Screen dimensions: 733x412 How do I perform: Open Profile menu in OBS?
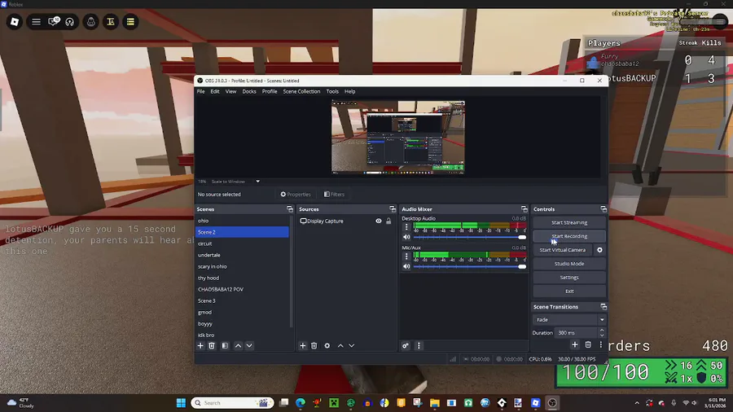click(x=270, y=91)
